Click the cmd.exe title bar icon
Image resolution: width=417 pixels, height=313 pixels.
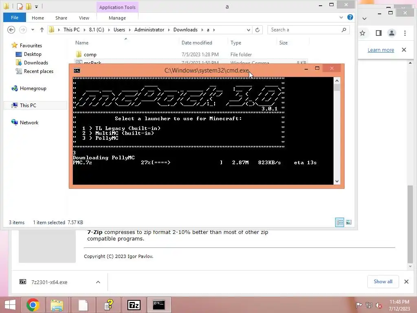77,71
